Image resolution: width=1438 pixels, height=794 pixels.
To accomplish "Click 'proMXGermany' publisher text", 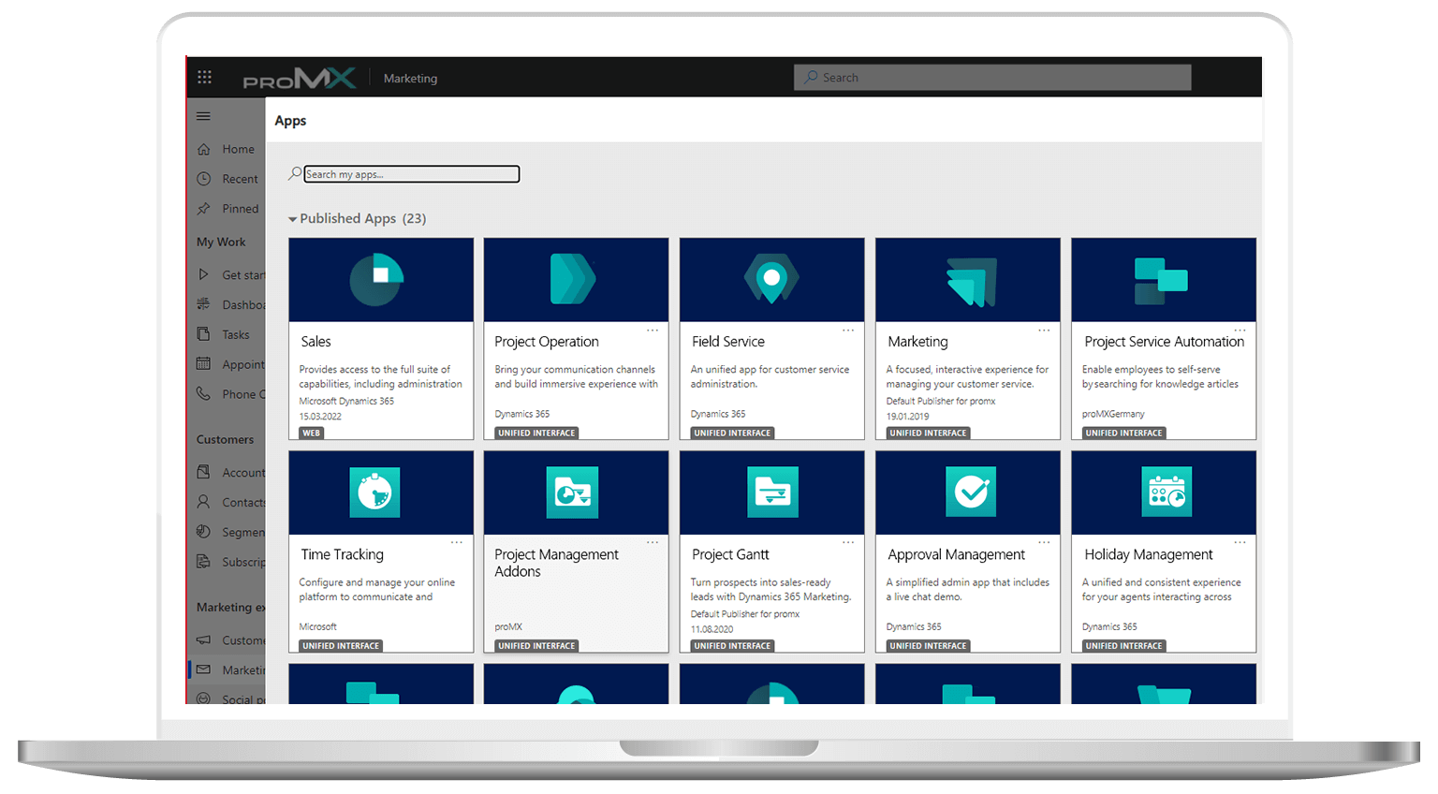I will (1113, 414).
